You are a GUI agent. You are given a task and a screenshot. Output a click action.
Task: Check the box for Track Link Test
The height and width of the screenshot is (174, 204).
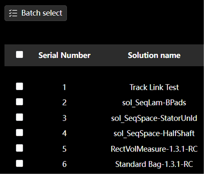(19, 87)
